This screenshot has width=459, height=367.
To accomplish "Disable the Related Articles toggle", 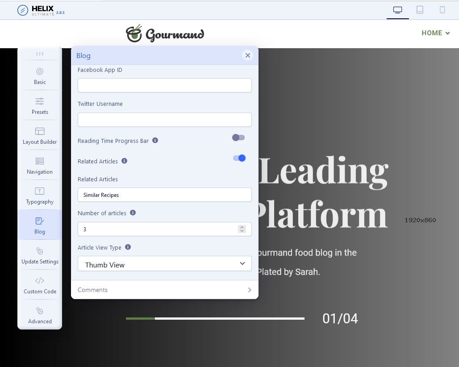I will point(239,158).
